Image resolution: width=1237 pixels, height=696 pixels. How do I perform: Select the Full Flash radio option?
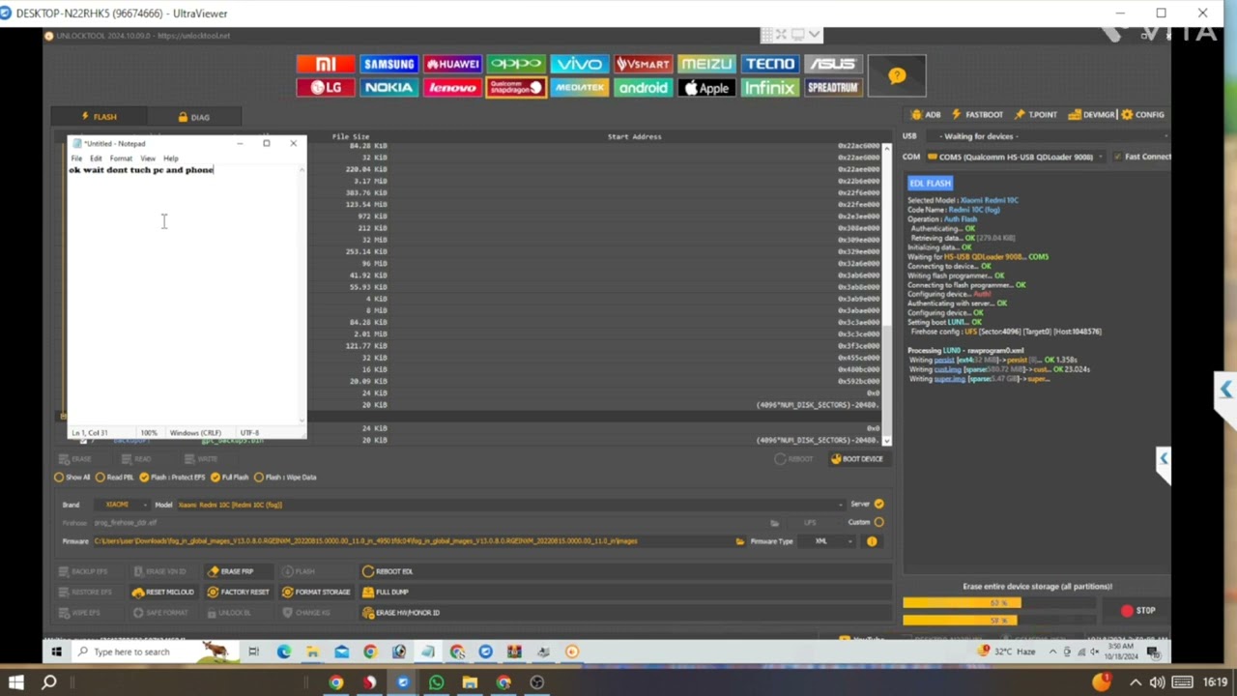tap(230, 478)
